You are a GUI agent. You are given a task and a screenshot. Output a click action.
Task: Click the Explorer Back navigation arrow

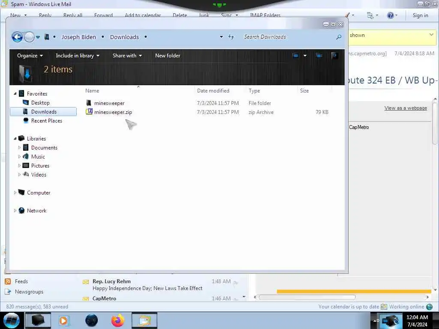pyautogui.click(x=17, y=37)
